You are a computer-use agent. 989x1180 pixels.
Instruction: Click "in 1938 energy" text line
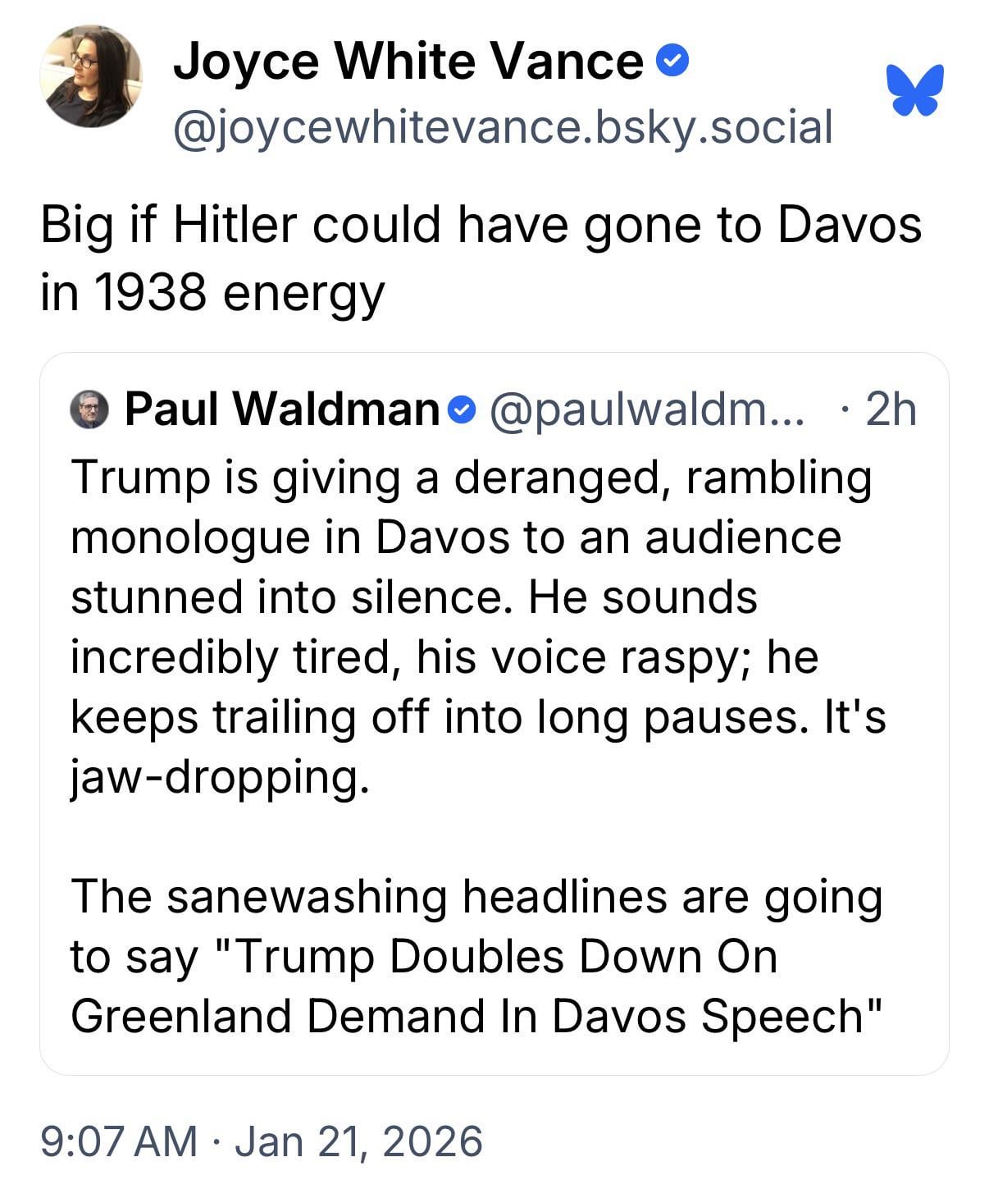point(212,292)
